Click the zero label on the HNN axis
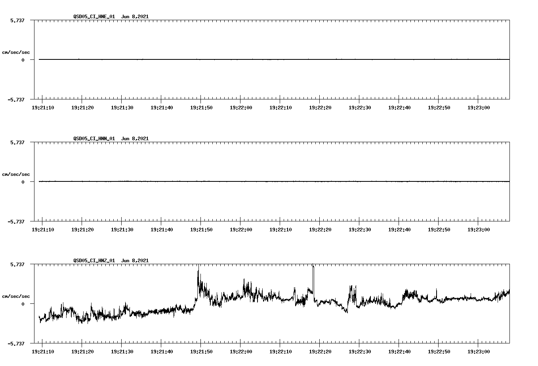Image resolution: width=538 pixels, height=366 pixels. 23,182
